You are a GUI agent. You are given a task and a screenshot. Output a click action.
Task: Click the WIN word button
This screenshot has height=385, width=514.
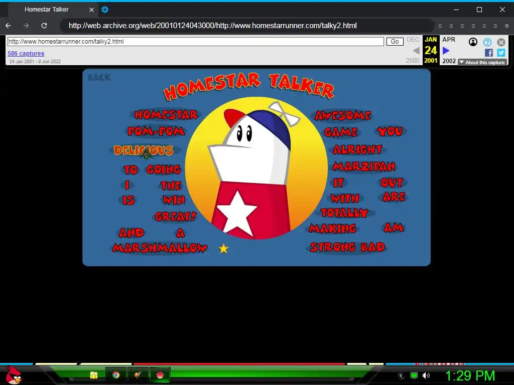click(x=174, y=200)
